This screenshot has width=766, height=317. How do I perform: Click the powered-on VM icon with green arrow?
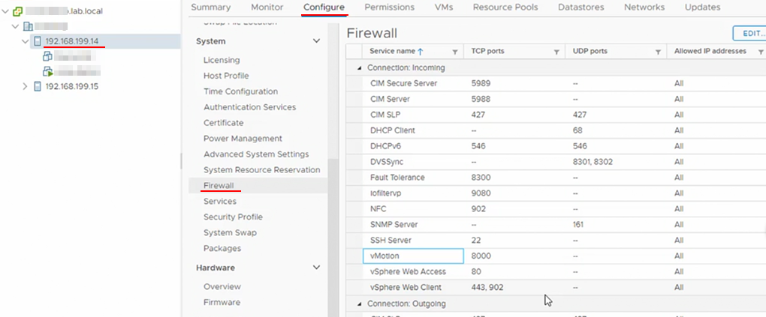[x=47, y=72]
